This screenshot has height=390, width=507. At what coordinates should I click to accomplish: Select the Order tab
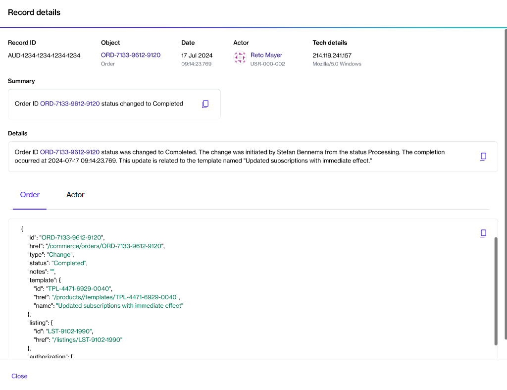30,195
